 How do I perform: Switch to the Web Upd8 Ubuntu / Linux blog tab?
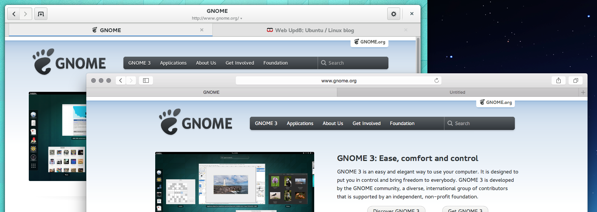point(310,30)
